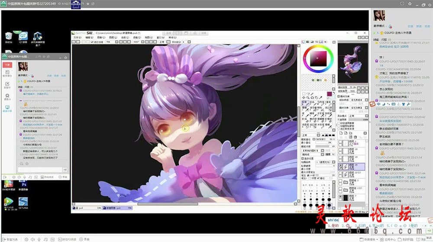Hide layer 20 with its eye toggle
The width and height of the screenshot is (433, 242).
click(340, 165)
